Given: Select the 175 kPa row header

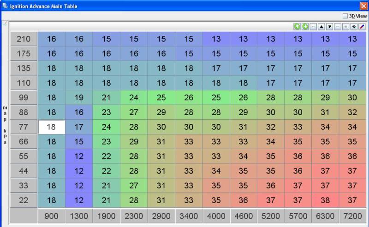Looking at the screenshot, I should (24, 53).
